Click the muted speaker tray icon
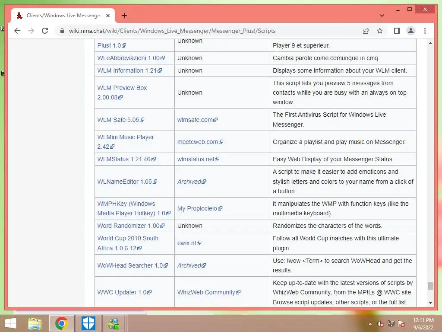This screenshot has height=332, width=442. pos(380,324)
